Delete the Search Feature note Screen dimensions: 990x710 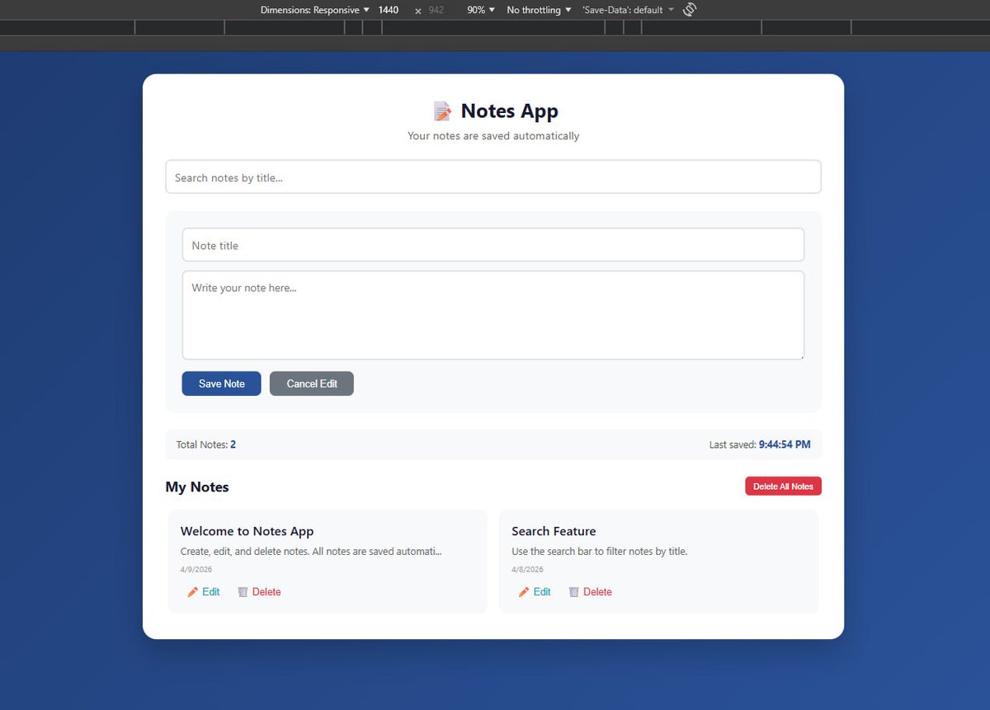point(590,592)
